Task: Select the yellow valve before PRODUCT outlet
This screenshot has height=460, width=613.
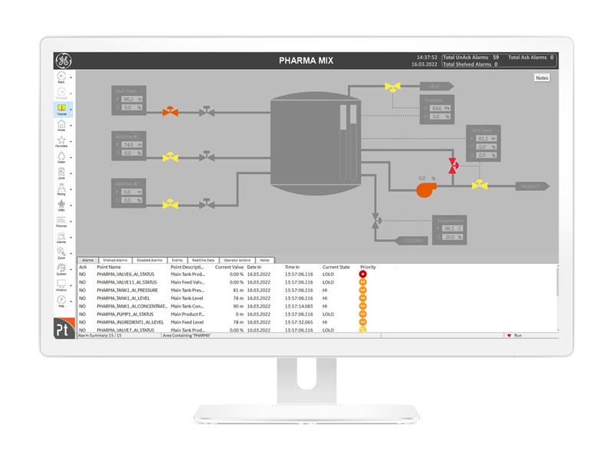Action: [480, 185]
